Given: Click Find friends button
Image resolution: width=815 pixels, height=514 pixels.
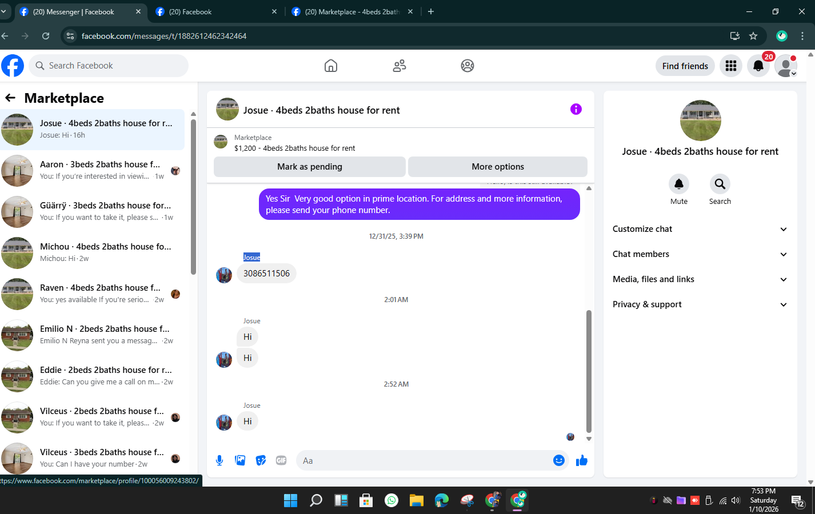Looking at the screenshot, I should tap(685, 66).
